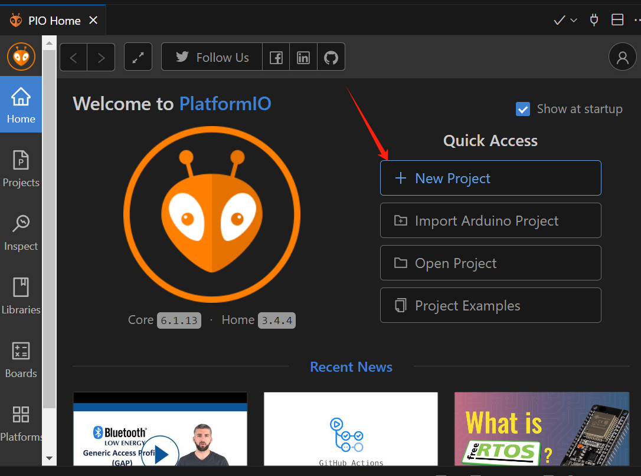Go forward with the right arrow button
This screenshot has width=641, height=476.
(101, 57)
